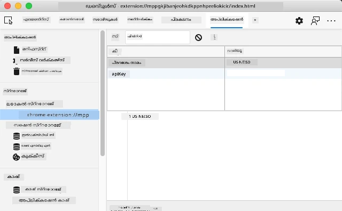Switch to the Elements tab
The width and height of the screenshot is (342, 211).
[36, 20]
